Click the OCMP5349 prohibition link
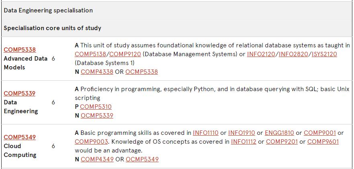The width and height of the screenshot is (354, 169). point(142,159)
